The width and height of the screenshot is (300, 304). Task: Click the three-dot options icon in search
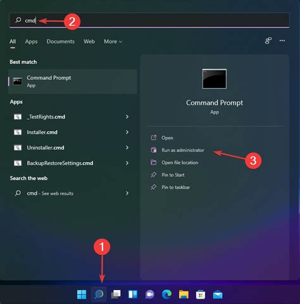point(282,41)
